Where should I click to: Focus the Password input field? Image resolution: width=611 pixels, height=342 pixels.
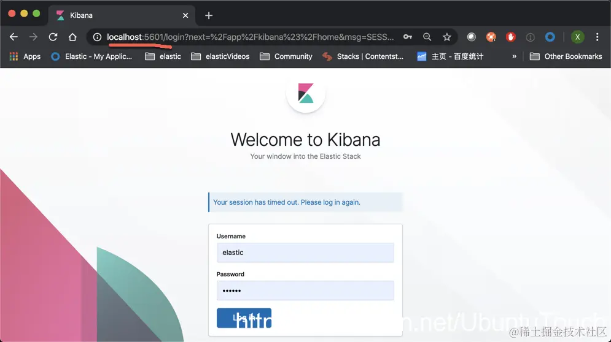[305, 291]
